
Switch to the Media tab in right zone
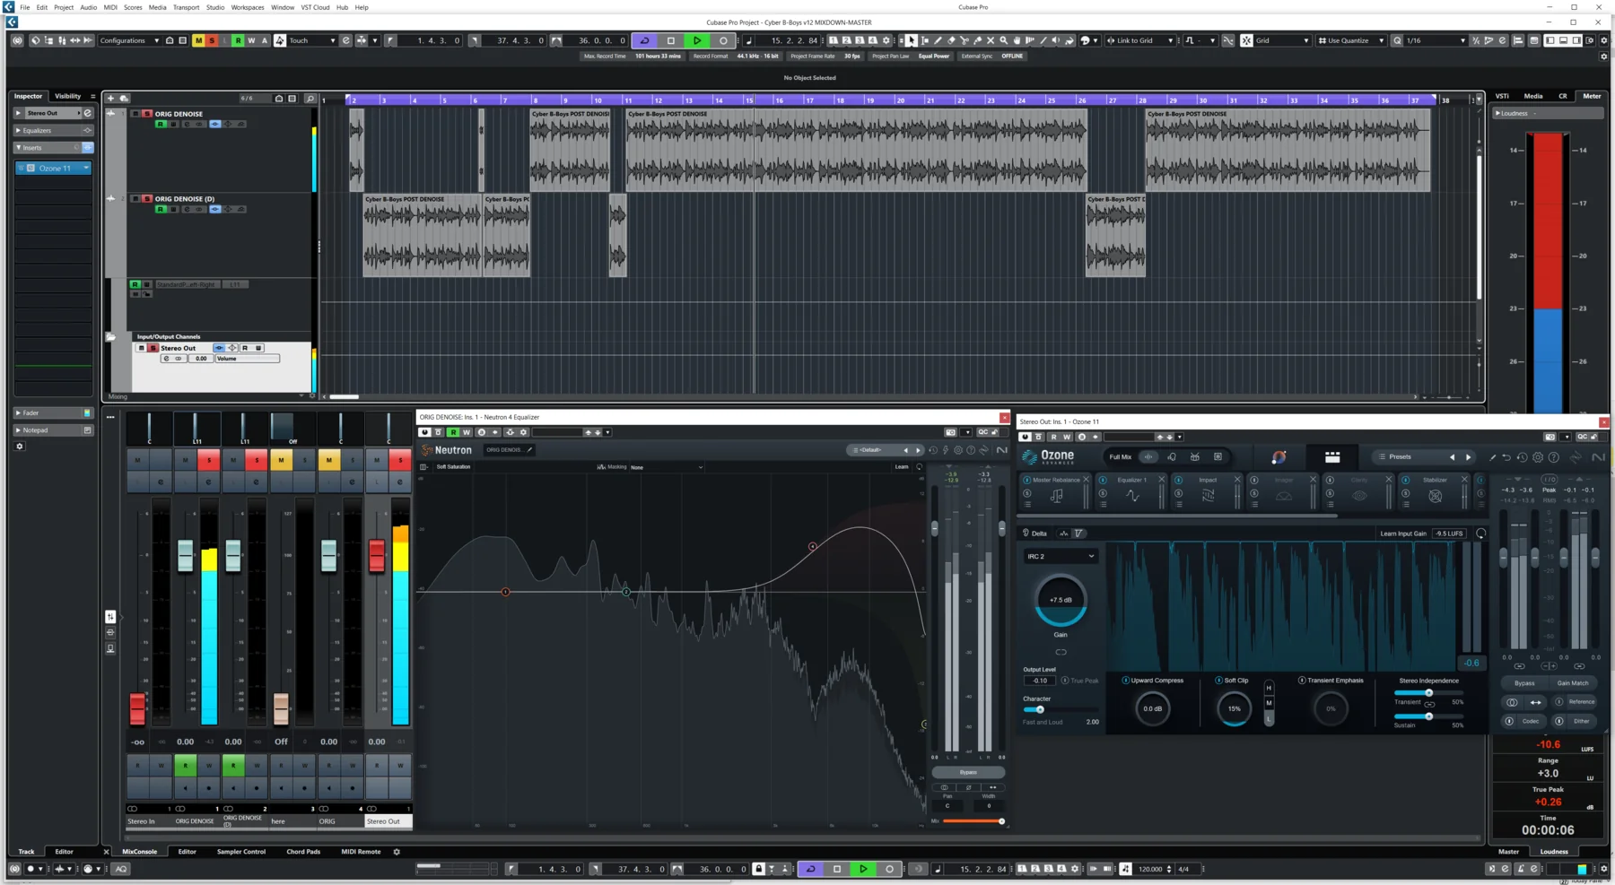pos(1533,96)
